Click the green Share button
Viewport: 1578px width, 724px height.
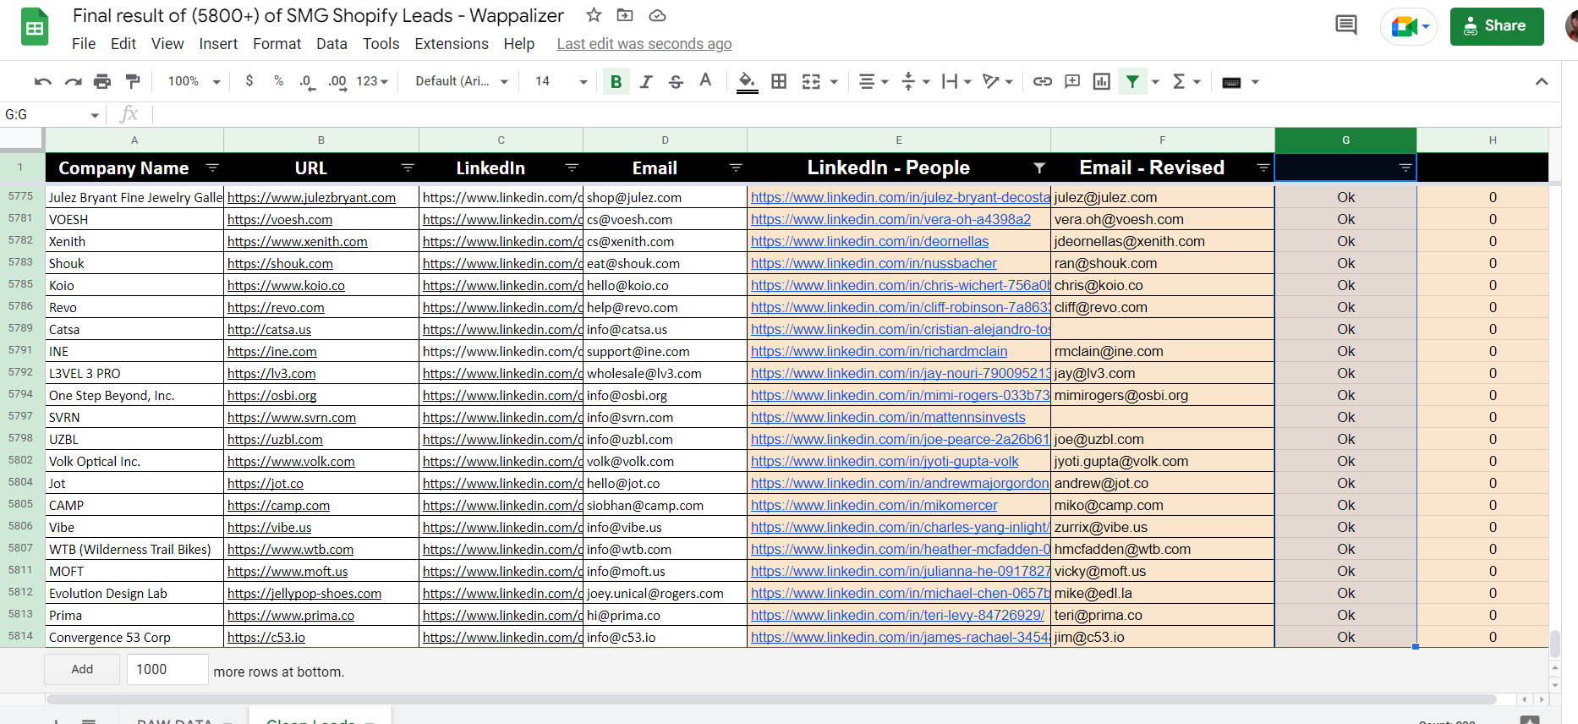tap(1496, 25)
